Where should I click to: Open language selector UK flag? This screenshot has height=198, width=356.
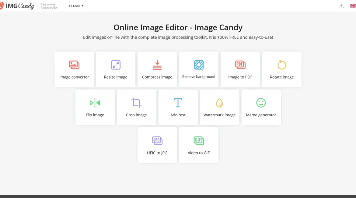(353, 6)
